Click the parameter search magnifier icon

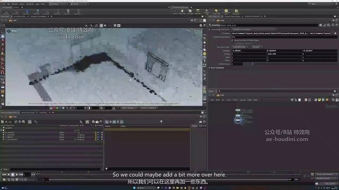click(328, 25)
